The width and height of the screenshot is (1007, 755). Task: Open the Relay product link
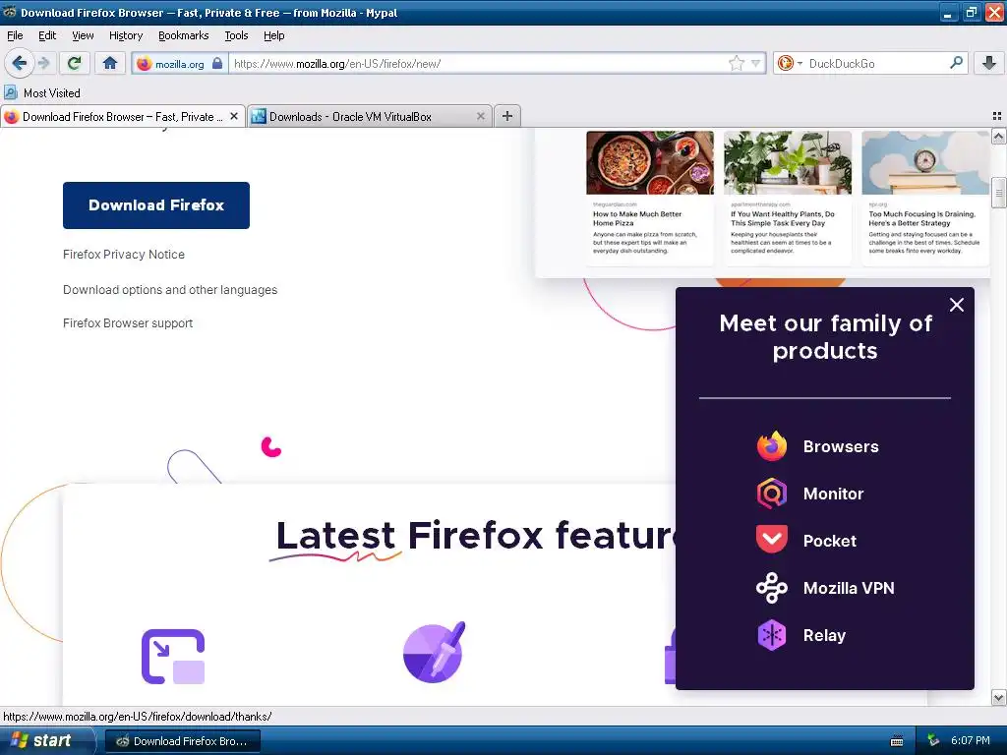[x=825, y=635]
